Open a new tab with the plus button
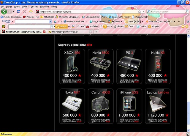 point(96,32)
